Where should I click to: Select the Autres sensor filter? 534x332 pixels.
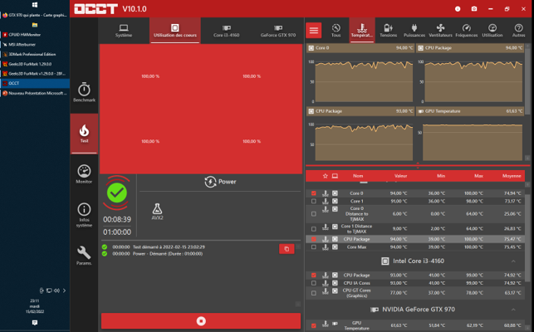[519, 31]
